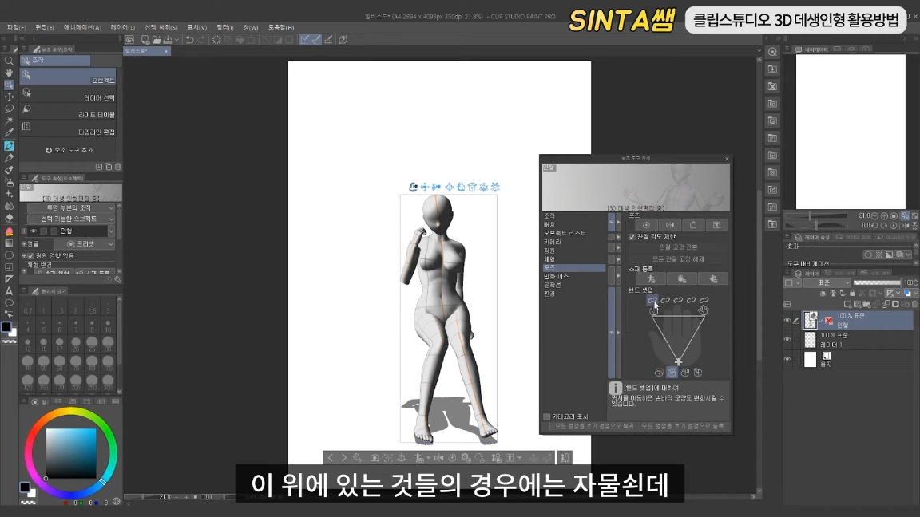This screenshot has width=920, height=517.
Task: Open 도움말(H) menu
Action: click(281, 28)
